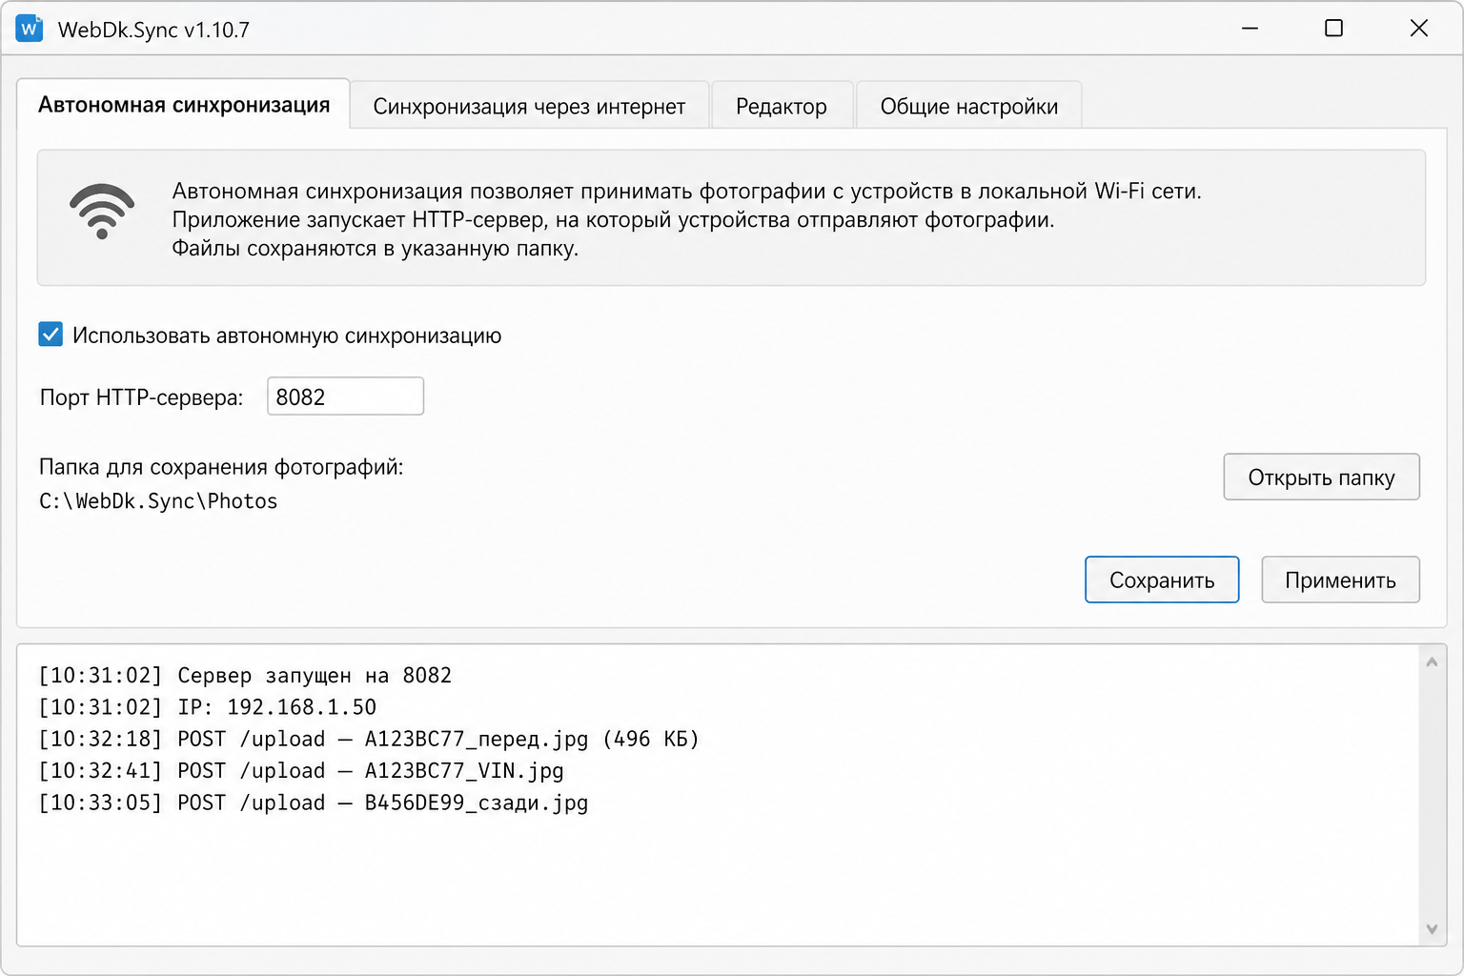
Task: Click the 'Порт HTTP-сервера:' label
Action: click(x=141, y=397)
